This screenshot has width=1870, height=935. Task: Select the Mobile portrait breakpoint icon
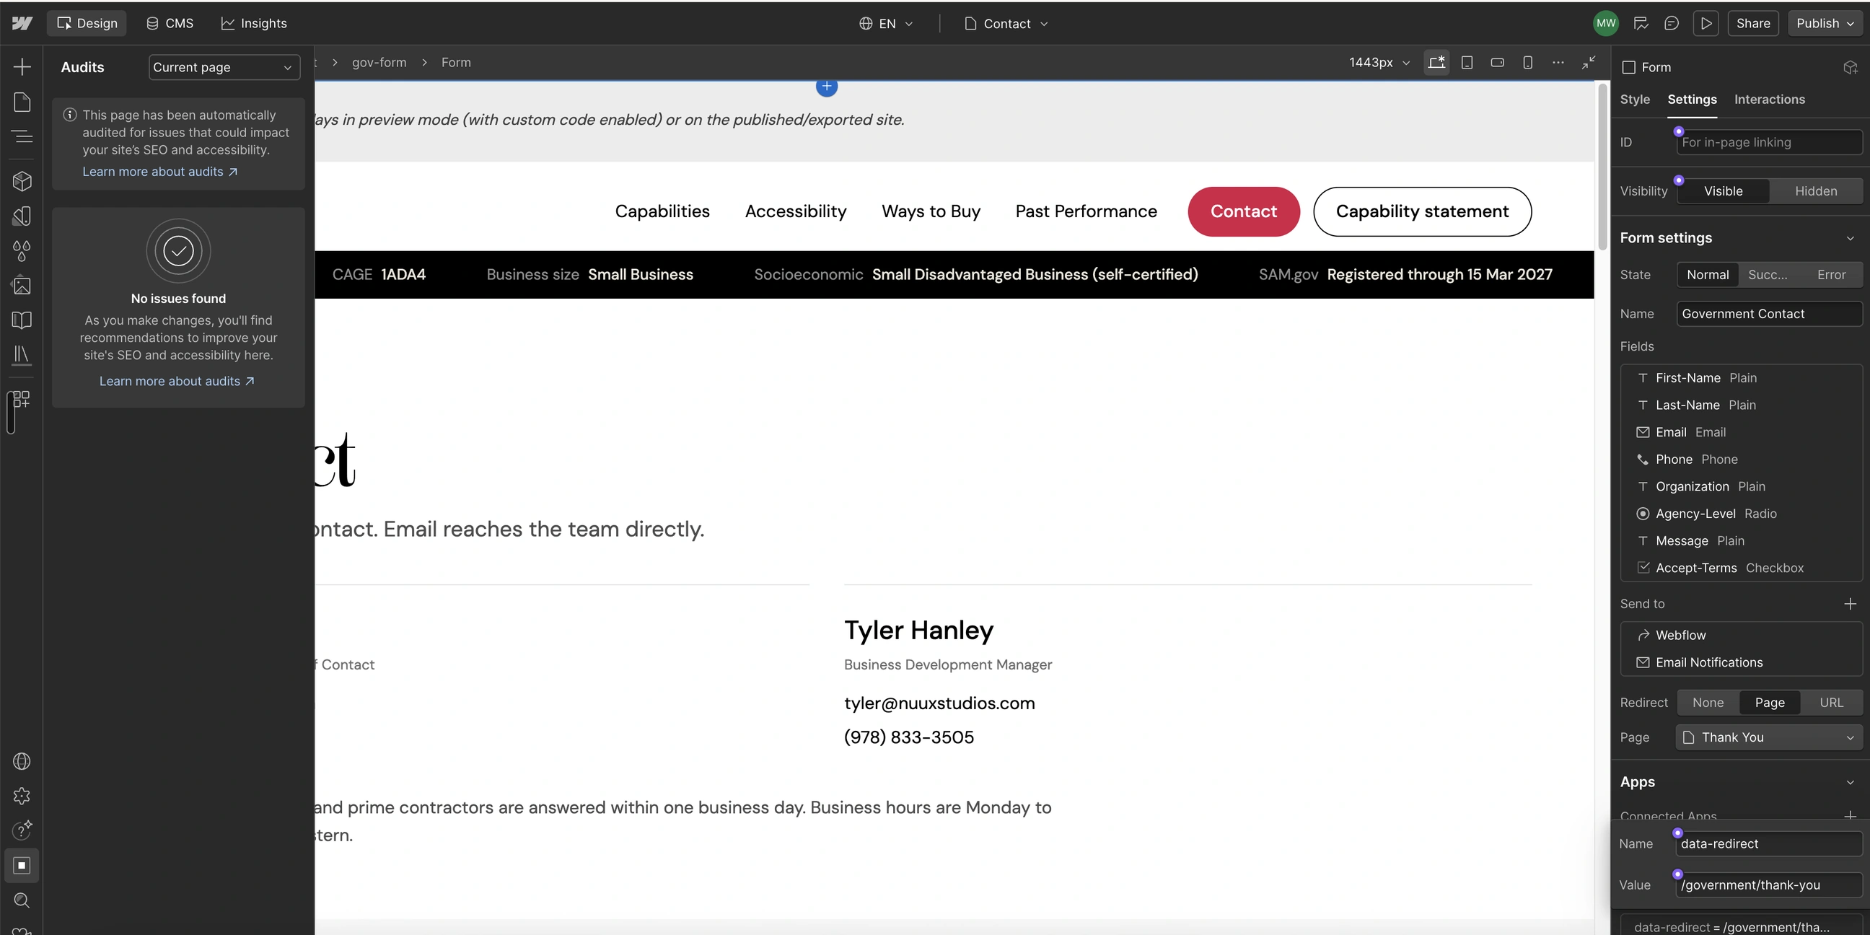[x=1527, y=63]
